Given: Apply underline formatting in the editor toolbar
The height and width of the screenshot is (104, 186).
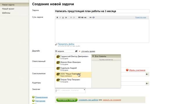Looking at the screenshot, I should click(x=63, y=17).
